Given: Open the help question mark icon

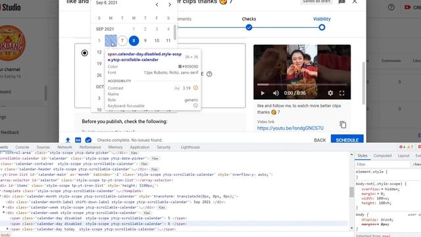Looking at the screenshot, I should 391,7.
